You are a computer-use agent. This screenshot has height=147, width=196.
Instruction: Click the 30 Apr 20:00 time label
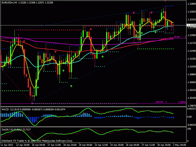tap(164, 145)
